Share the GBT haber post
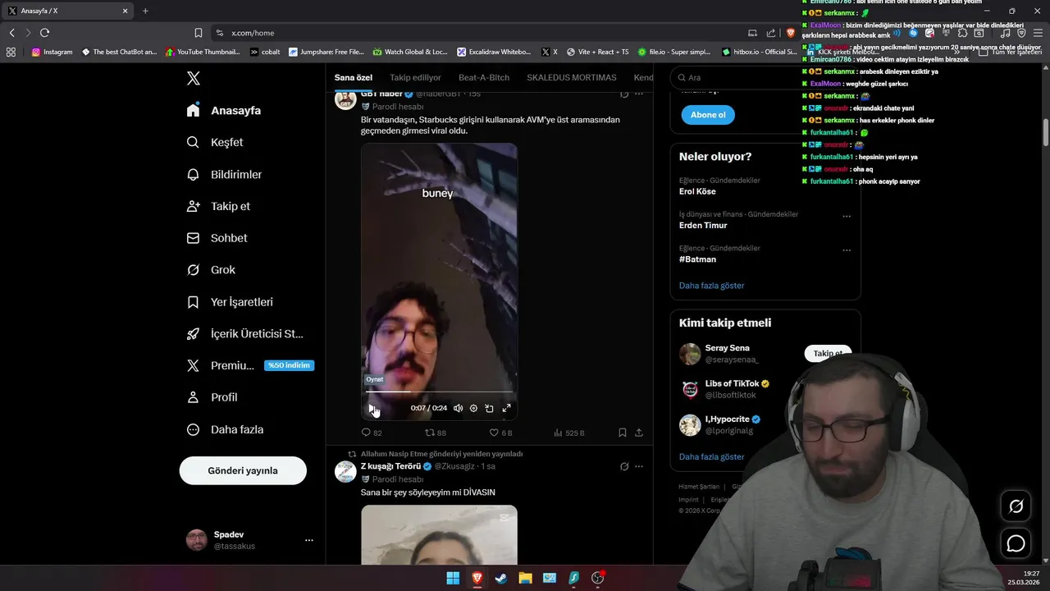This screenshot has width=1050, height=591. pos(639,433)
